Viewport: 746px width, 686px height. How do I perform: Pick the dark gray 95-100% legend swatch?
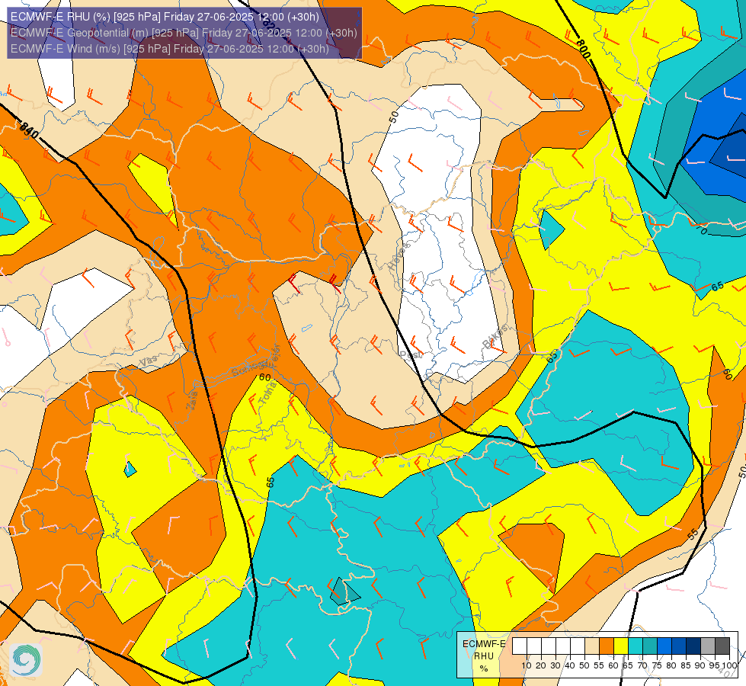click(722, 646)
